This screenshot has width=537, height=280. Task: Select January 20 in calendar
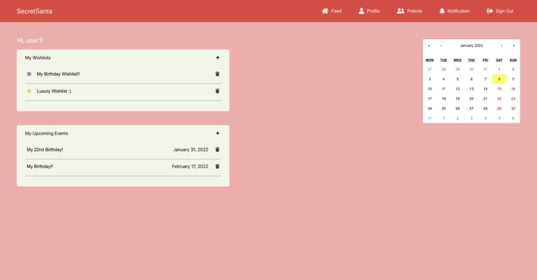pyautogui.click(x=471, y=99)
